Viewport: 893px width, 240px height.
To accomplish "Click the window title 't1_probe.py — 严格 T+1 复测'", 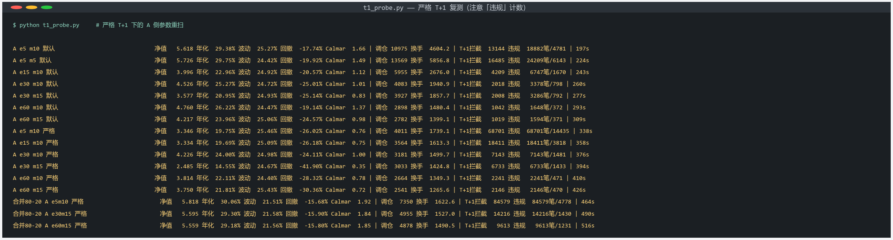I will click(413, 8).
